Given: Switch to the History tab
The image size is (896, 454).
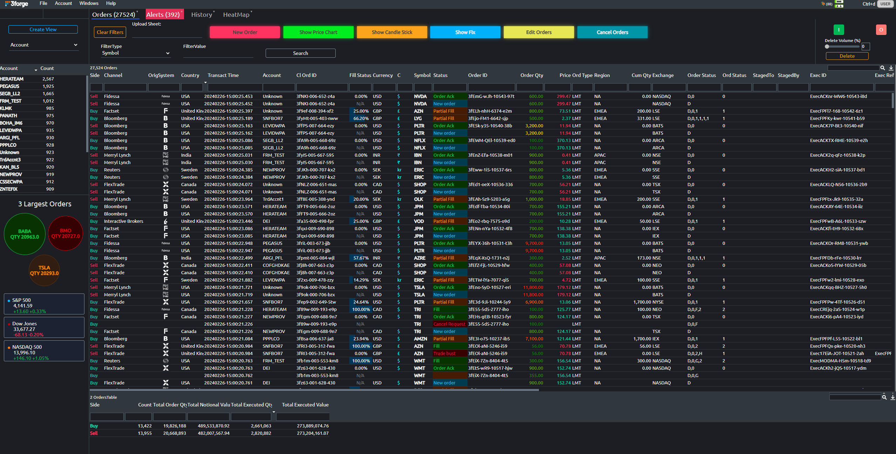Looking at the screenshot, I should [x=201, y=14].
